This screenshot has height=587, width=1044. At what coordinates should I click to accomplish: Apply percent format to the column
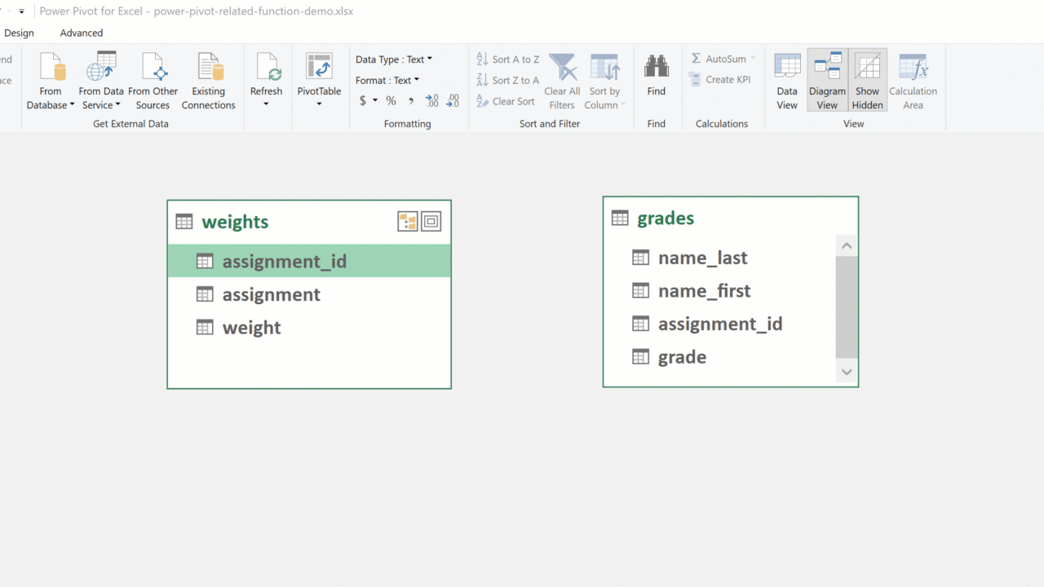click(391, 101)
